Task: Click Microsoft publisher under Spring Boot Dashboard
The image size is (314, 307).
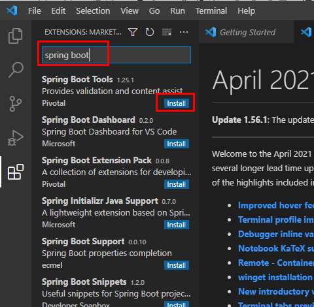Action: click(59, 144)
